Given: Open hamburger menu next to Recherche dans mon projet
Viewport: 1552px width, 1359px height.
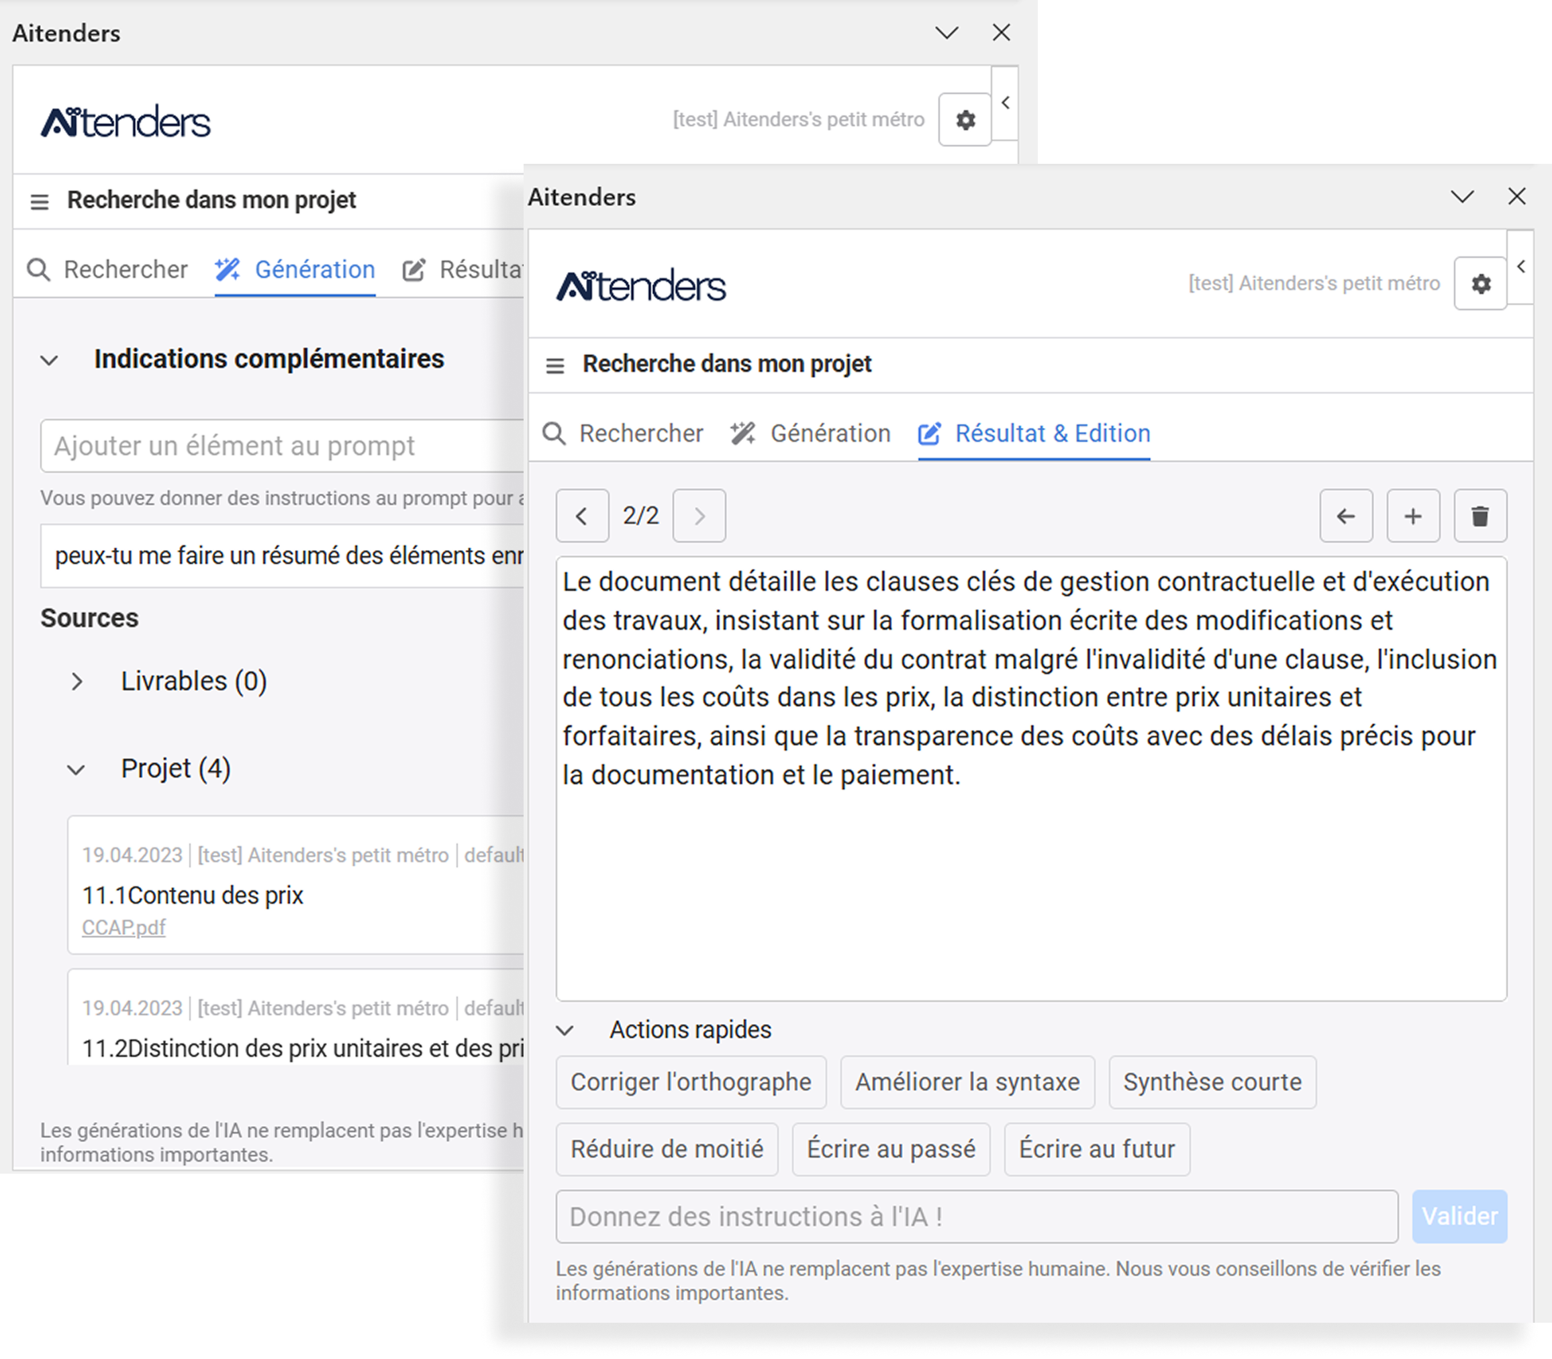Looking at the screenshot, I should [555, 365].
